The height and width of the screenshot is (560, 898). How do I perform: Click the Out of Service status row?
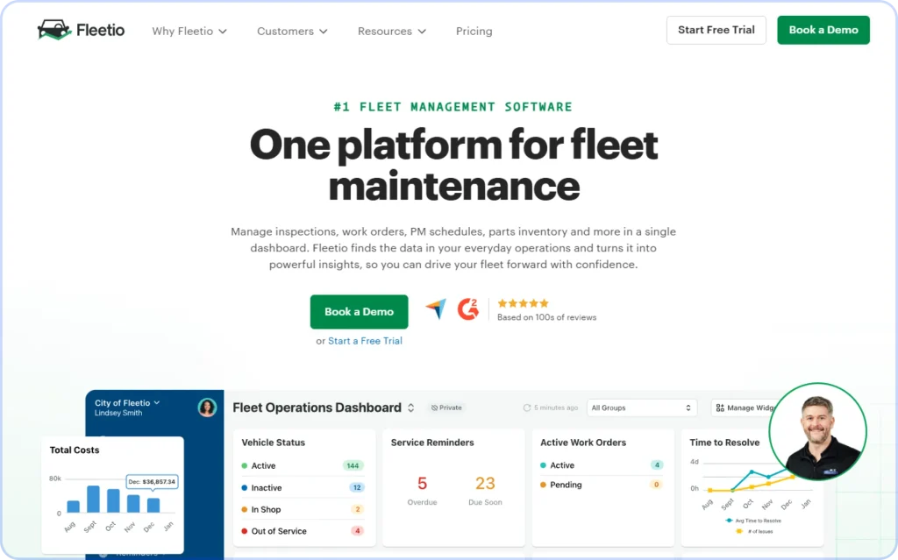pos(303,531)
